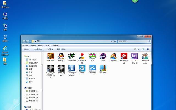The height and width of the screenshot is (110, 176).
Task: Select the ChaosLegion shortcut
Action: click(61, 70)
